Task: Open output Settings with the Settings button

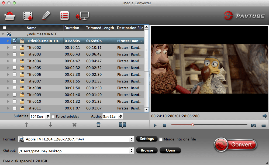Action: point(147,139)
